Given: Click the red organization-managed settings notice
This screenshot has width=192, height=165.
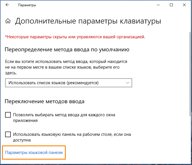Looking at the screenshot, I should (75, 37).
